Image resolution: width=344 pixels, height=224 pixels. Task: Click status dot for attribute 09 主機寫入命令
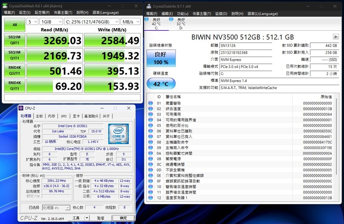click(150, 148)
